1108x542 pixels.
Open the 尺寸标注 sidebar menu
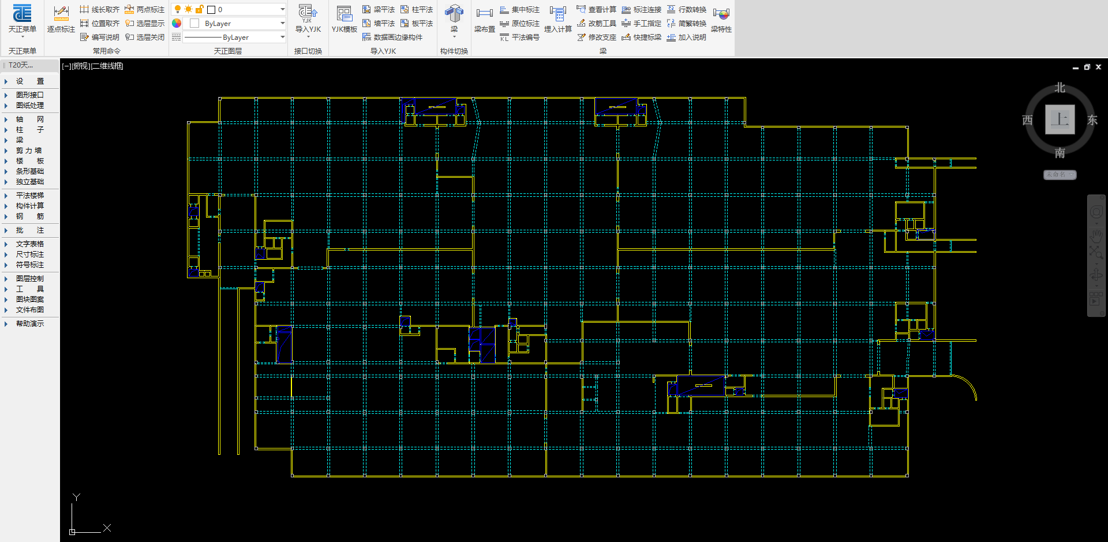coord(29,255)
